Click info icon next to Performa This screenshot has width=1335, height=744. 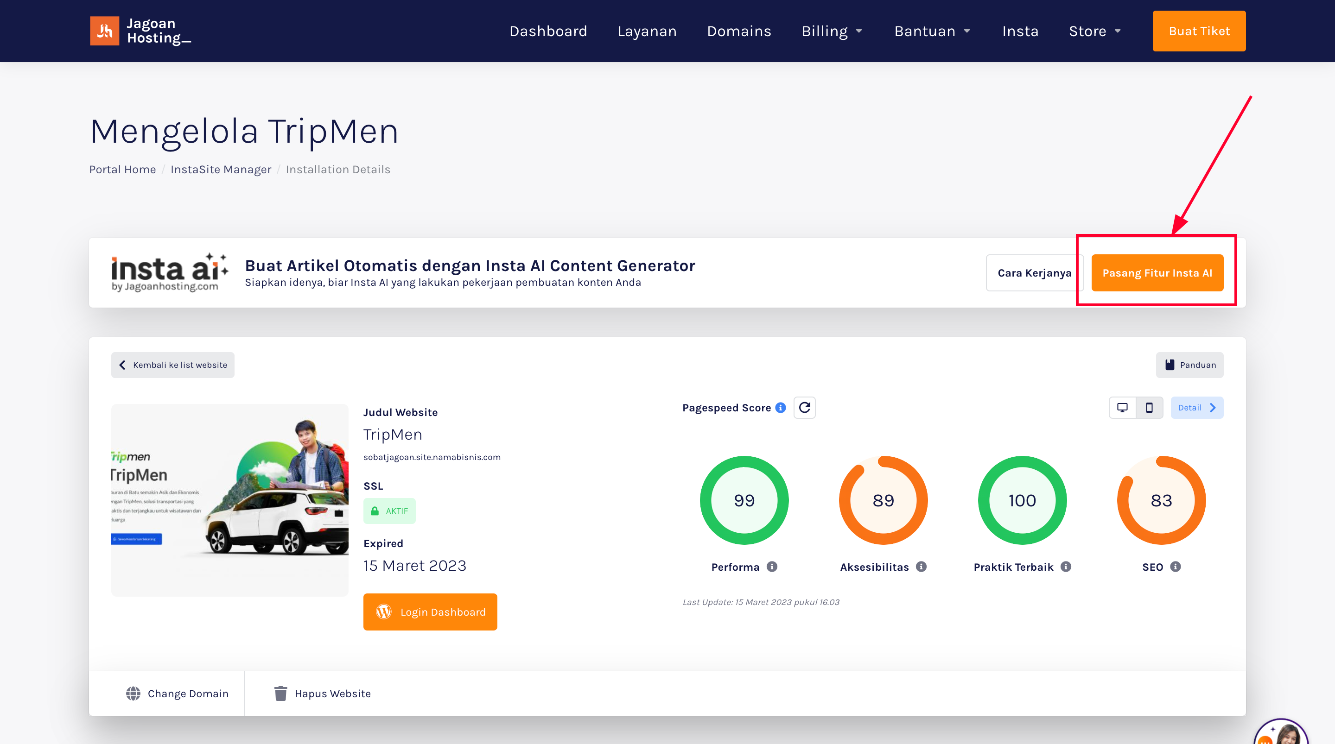[x=772, y=566]
